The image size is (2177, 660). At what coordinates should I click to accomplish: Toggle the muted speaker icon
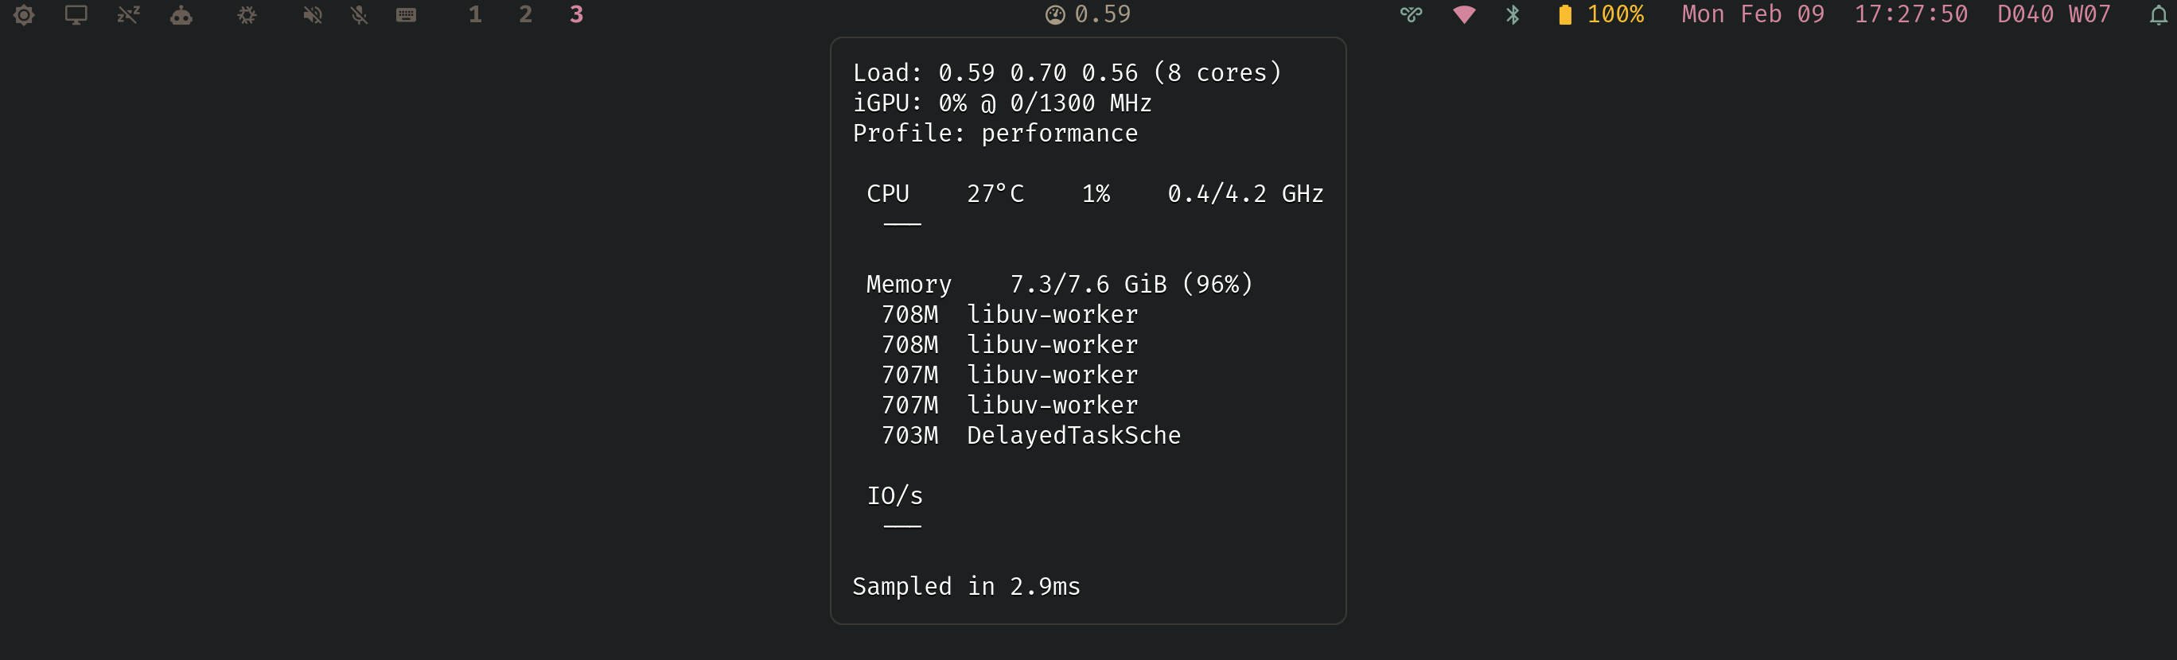click(313, 15)
